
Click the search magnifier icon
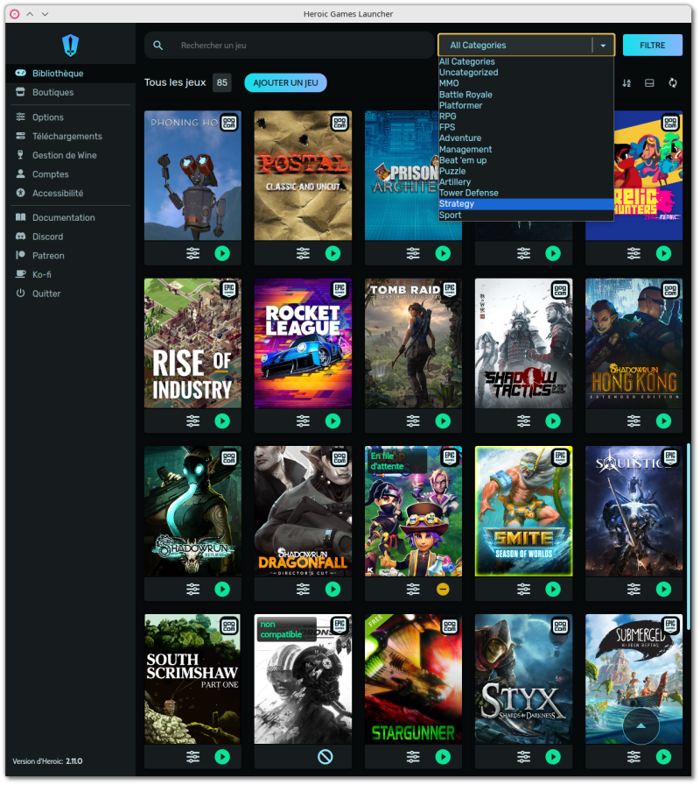(158, 46)
